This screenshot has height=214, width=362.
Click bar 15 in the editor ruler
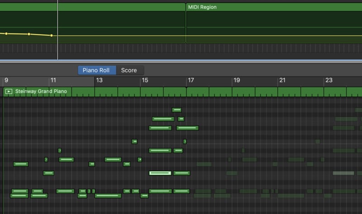click(145, 81)
